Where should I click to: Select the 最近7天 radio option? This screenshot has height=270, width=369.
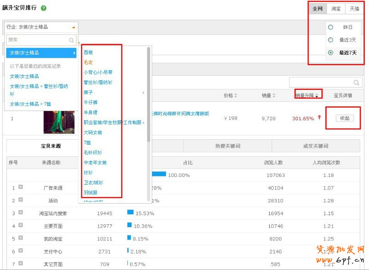331,53
